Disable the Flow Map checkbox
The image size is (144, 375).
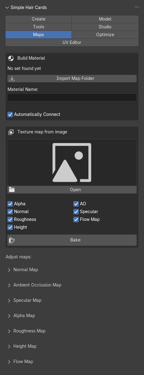76,219
